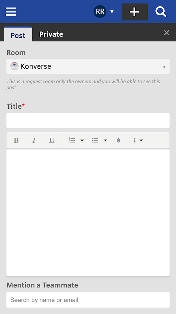Click the Konverse room logo icon

click(14, 66)
